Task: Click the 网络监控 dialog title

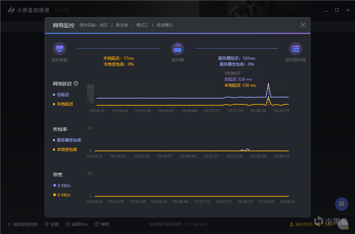Action: point(64,25)
